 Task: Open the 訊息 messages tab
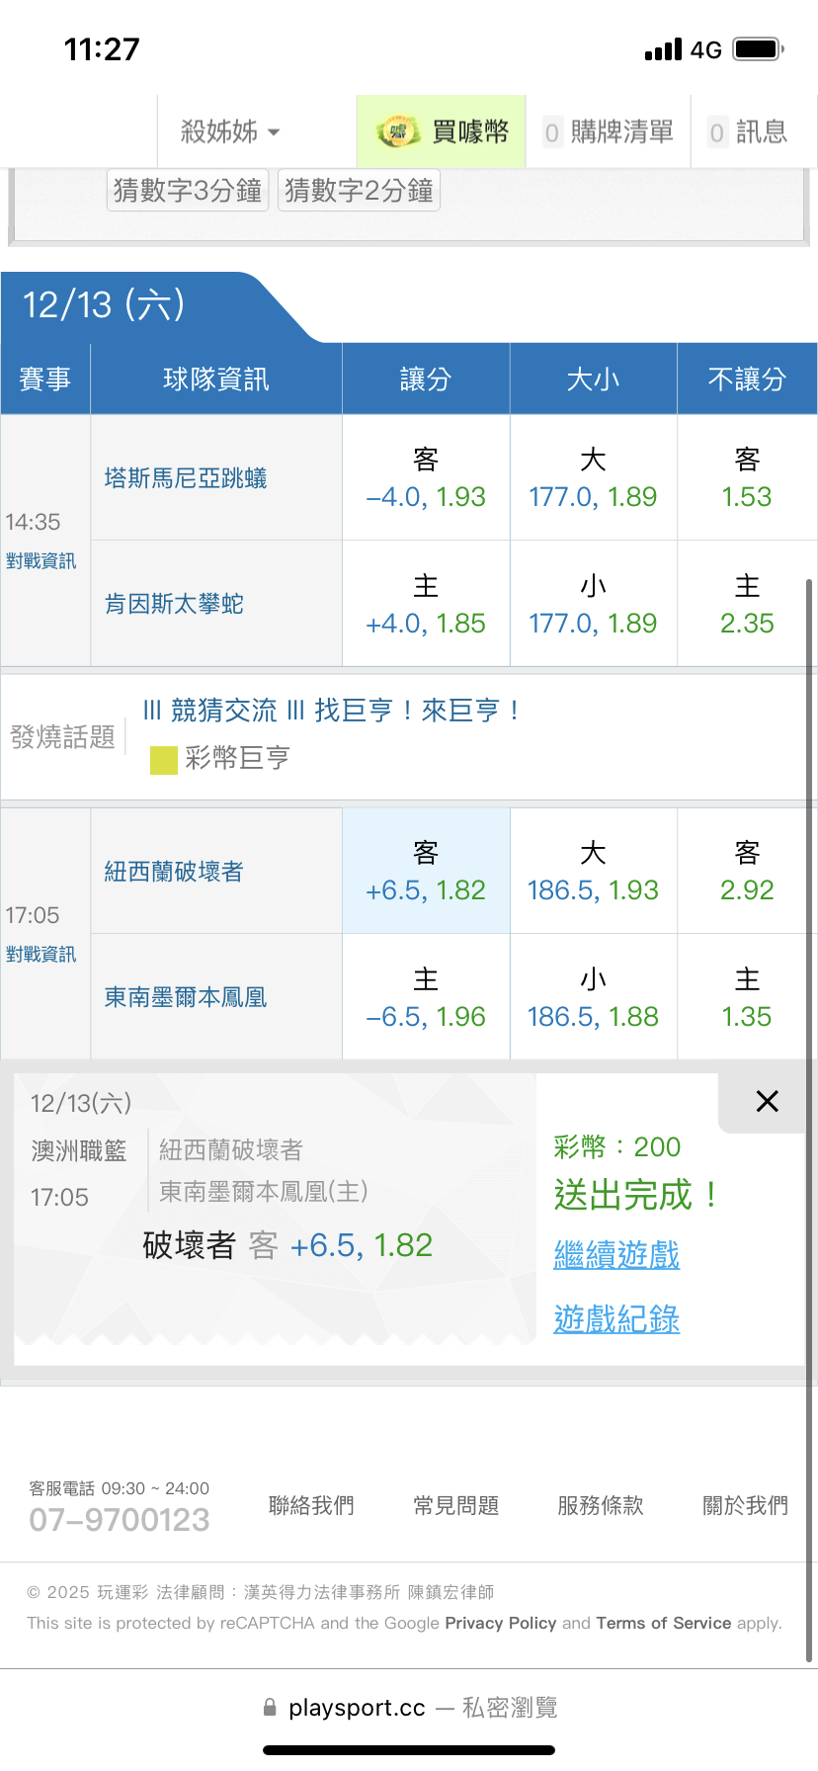point(748,131)
